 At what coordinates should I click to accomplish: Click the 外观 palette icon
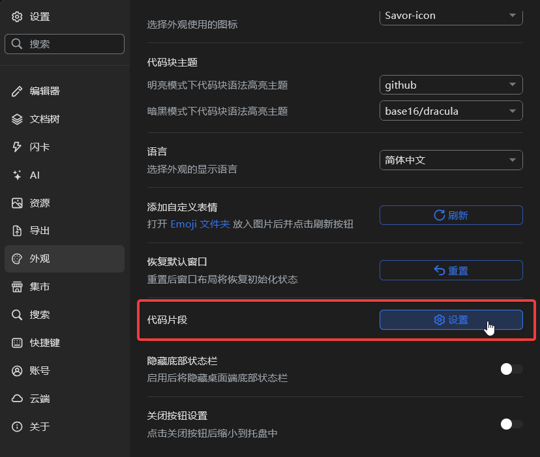[17, 259]
